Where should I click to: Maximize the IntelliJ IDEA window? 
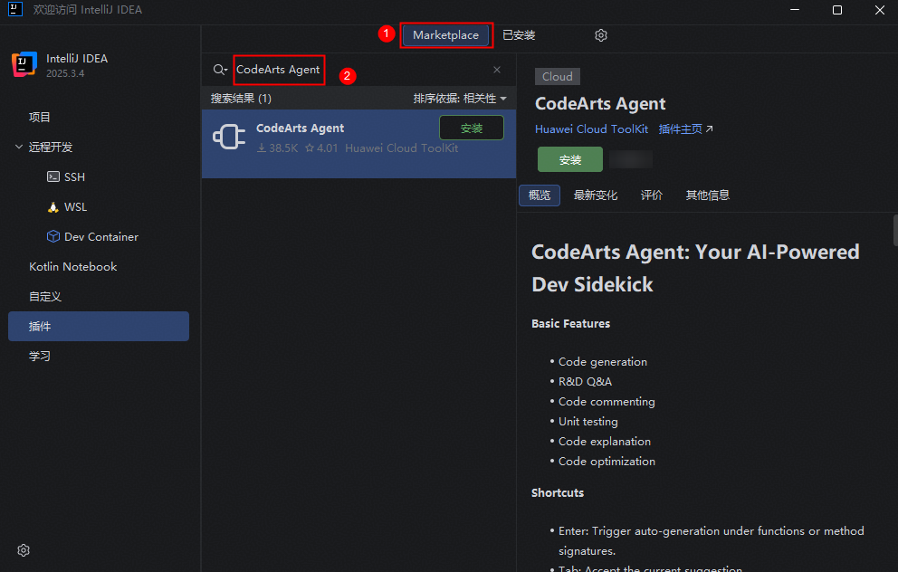point(836,10)
